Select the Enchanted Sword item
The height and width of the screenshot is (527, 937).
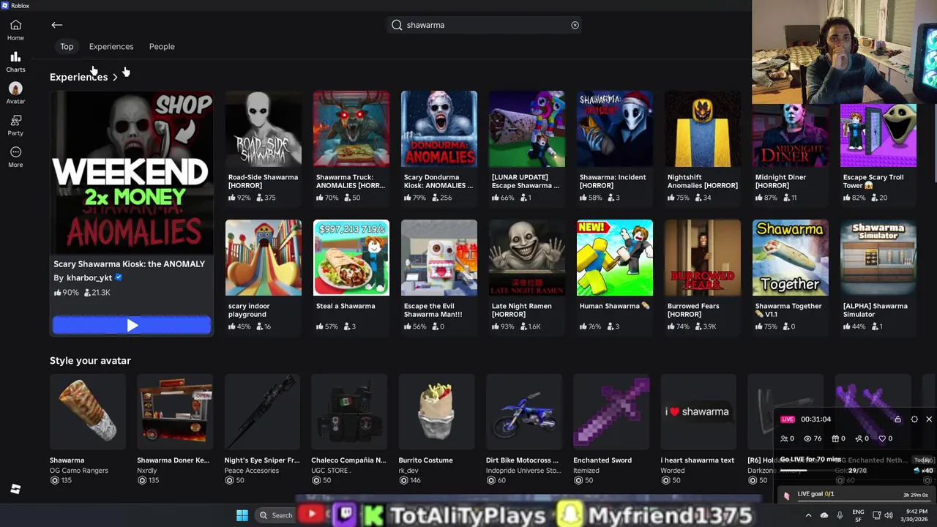611,430
